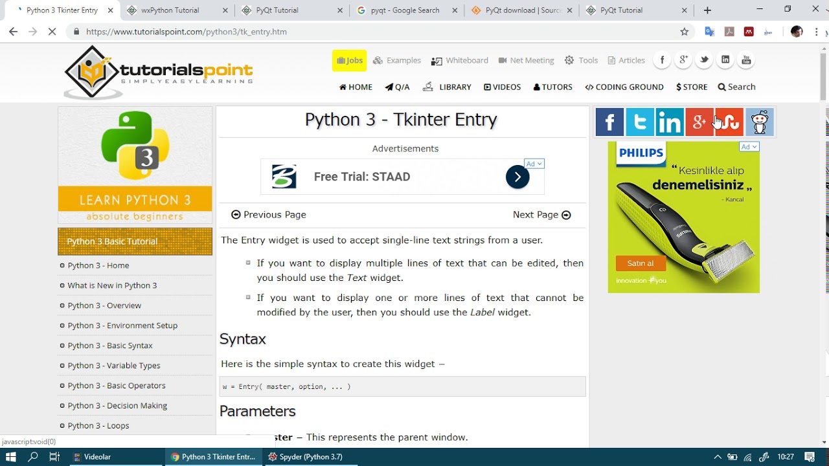Click the tutorialspoint logo

(x=158, y=72)
